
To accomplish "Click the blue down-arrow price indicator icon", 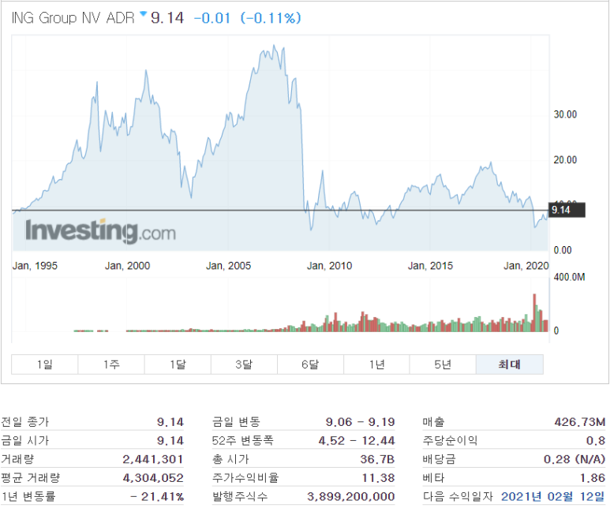I will (143, 14).
